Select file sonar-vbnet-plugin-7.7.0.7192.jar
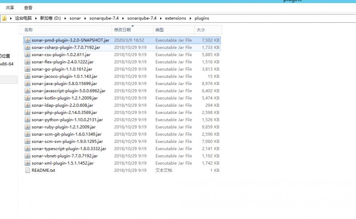 [x=65, y=156]
